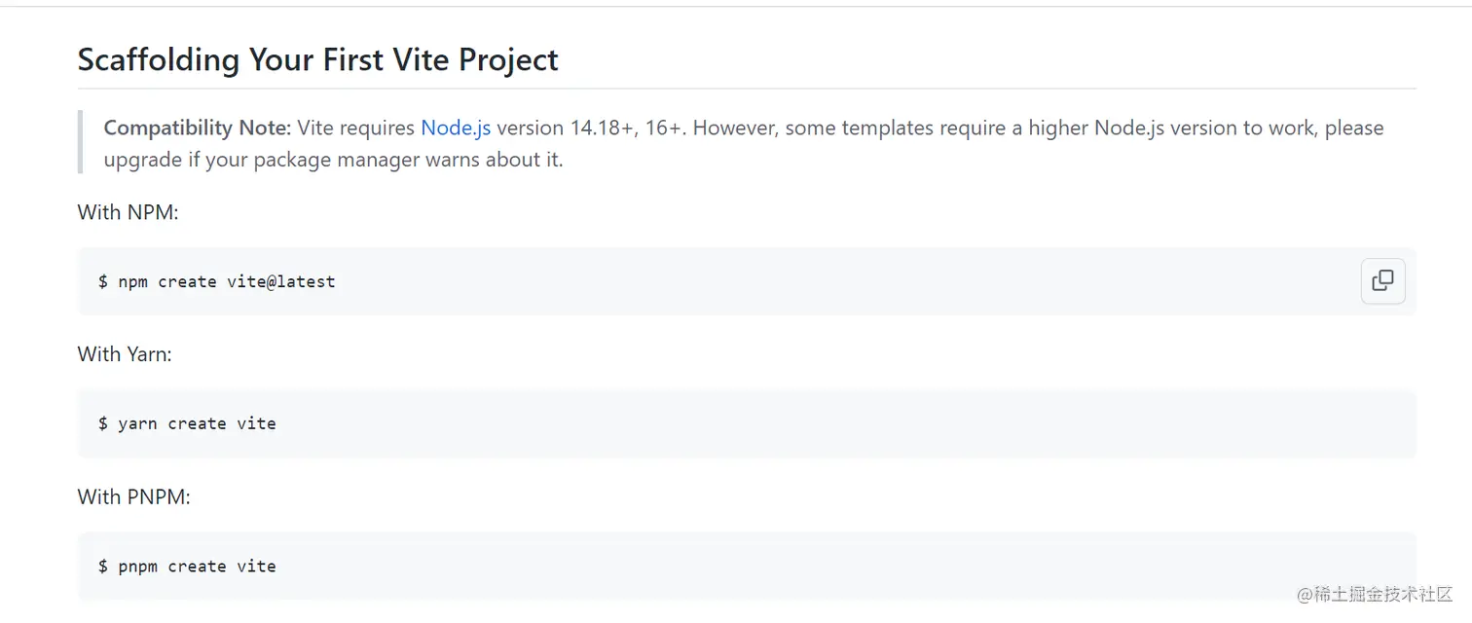Click the bold "Compatibility Note:" label
The width and height of the screenshot is (1472, 623).
click(x=198, y=128)
